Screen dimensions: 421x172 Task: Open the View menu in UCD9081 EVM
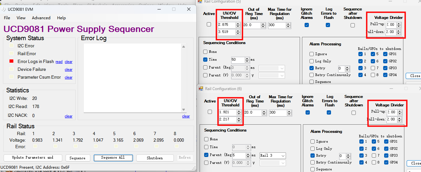(21, 18)
